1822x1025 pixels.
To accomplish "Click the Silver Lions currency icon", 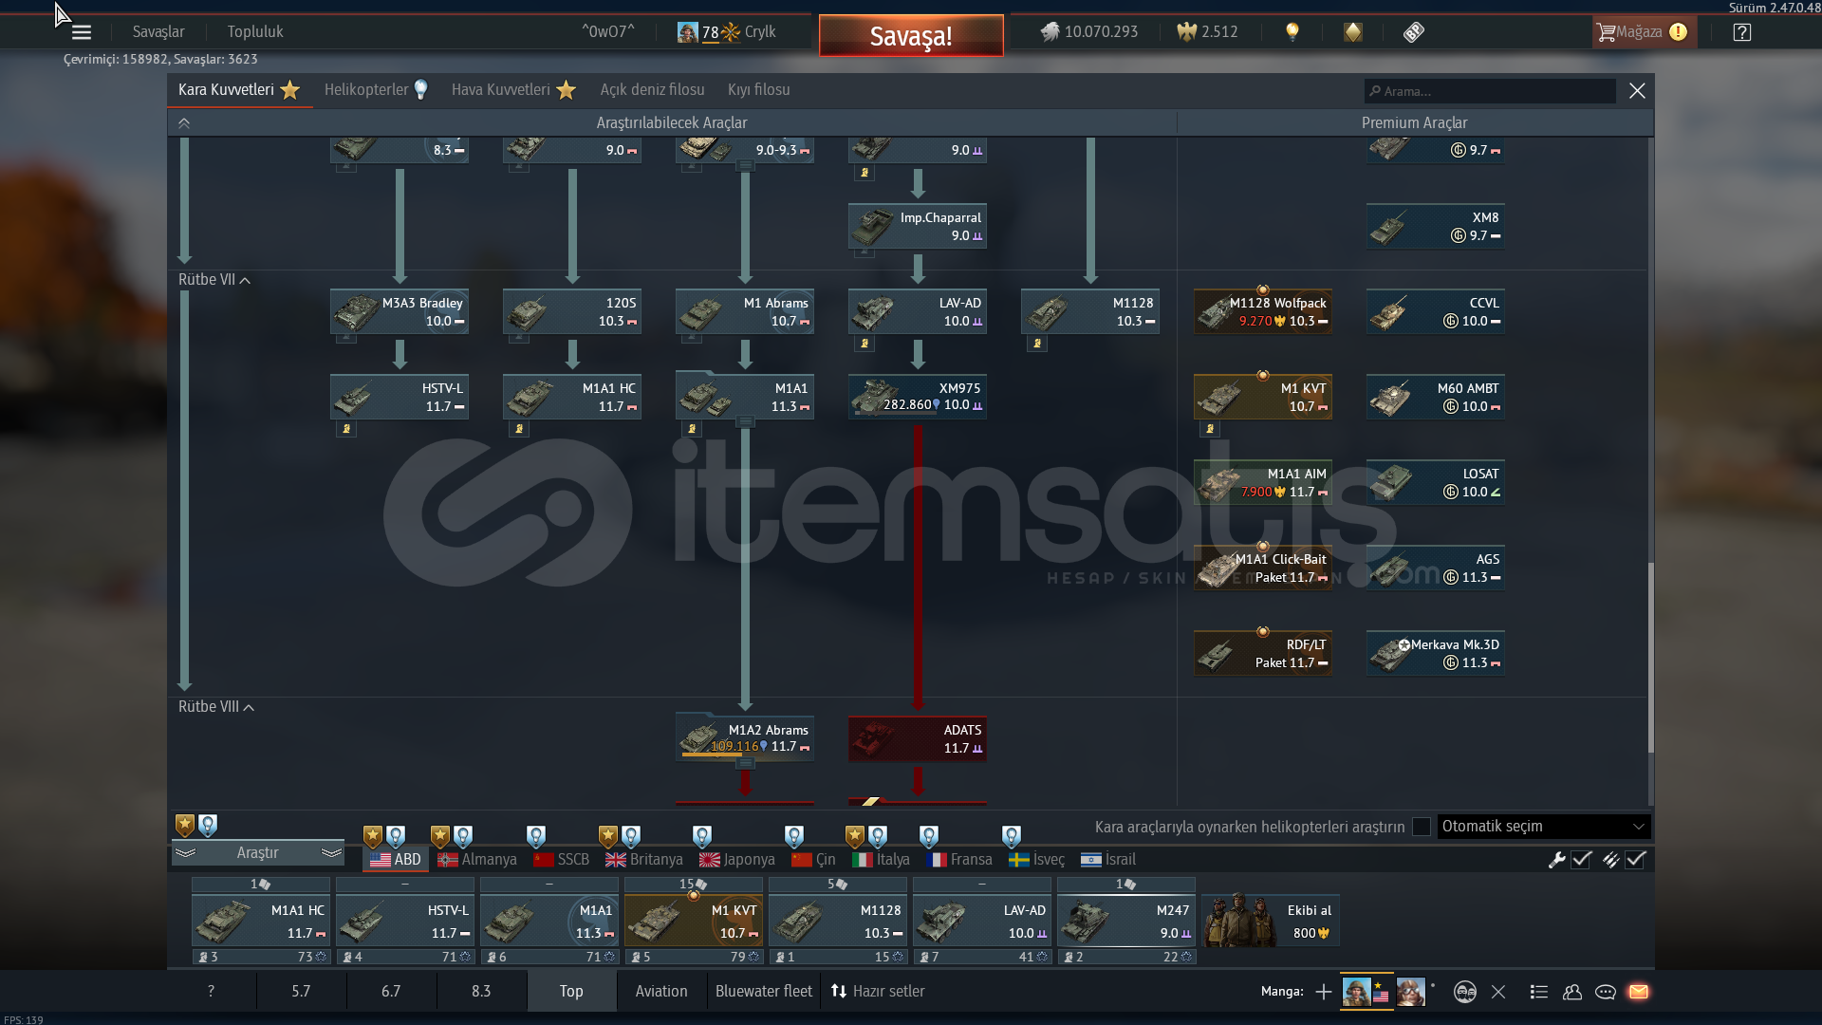I will [x=1050, y=32].
